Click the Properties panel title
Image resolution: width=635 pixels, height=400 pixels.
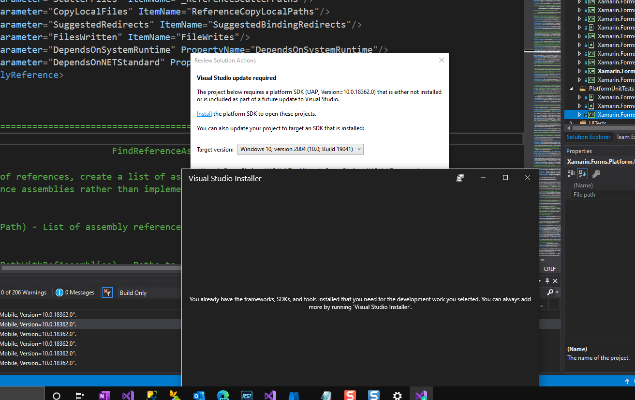[579, 151]
